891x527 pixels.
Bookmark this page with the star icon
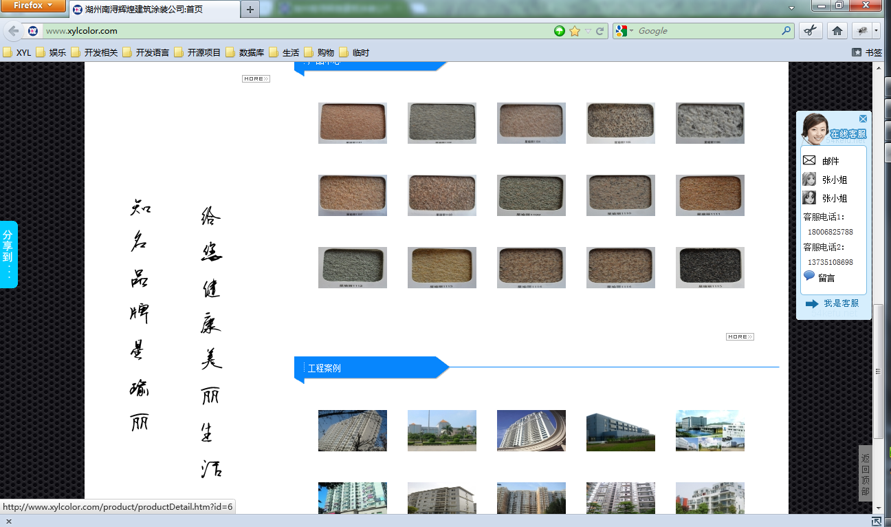(x=575, y=31)
